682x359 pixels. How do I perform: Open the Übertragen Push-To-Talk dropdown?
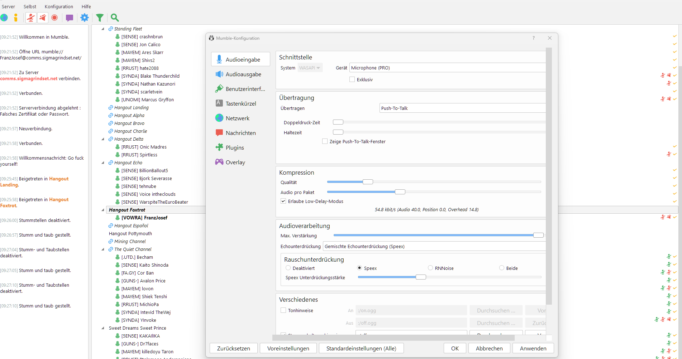coord(463,108)
